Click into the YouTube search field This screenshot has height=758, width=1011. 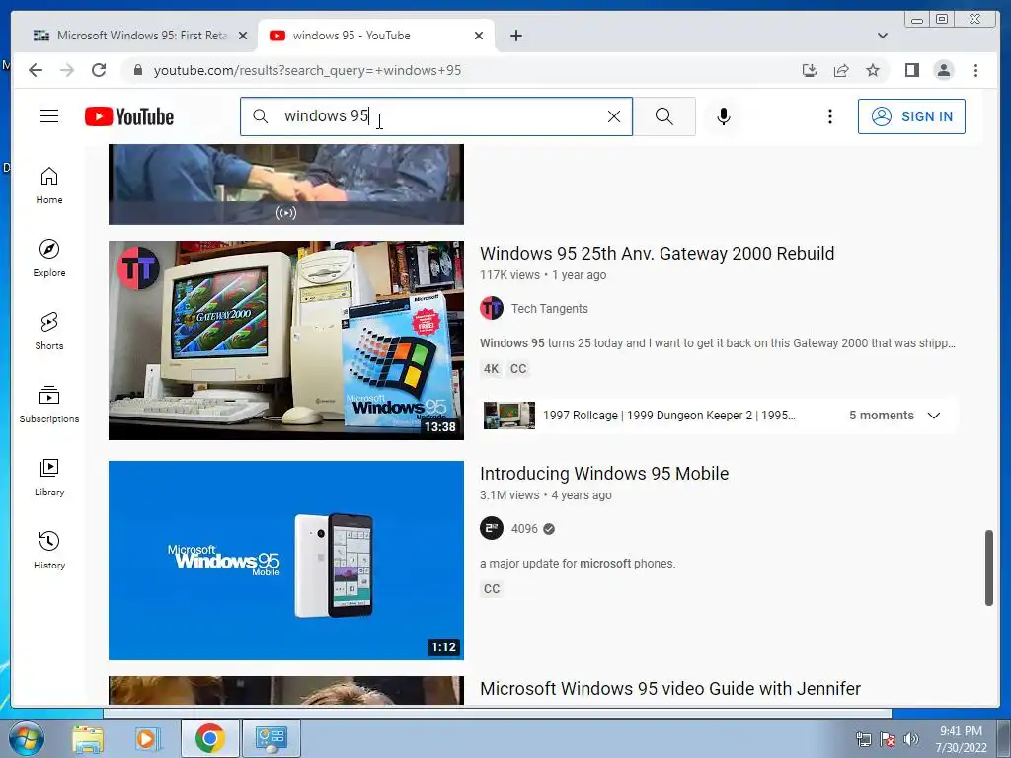[x=438, y=116]
